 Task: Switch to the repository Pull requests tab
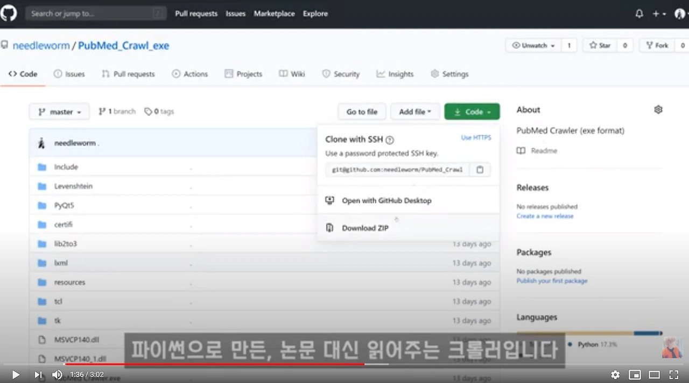point(128,74)
